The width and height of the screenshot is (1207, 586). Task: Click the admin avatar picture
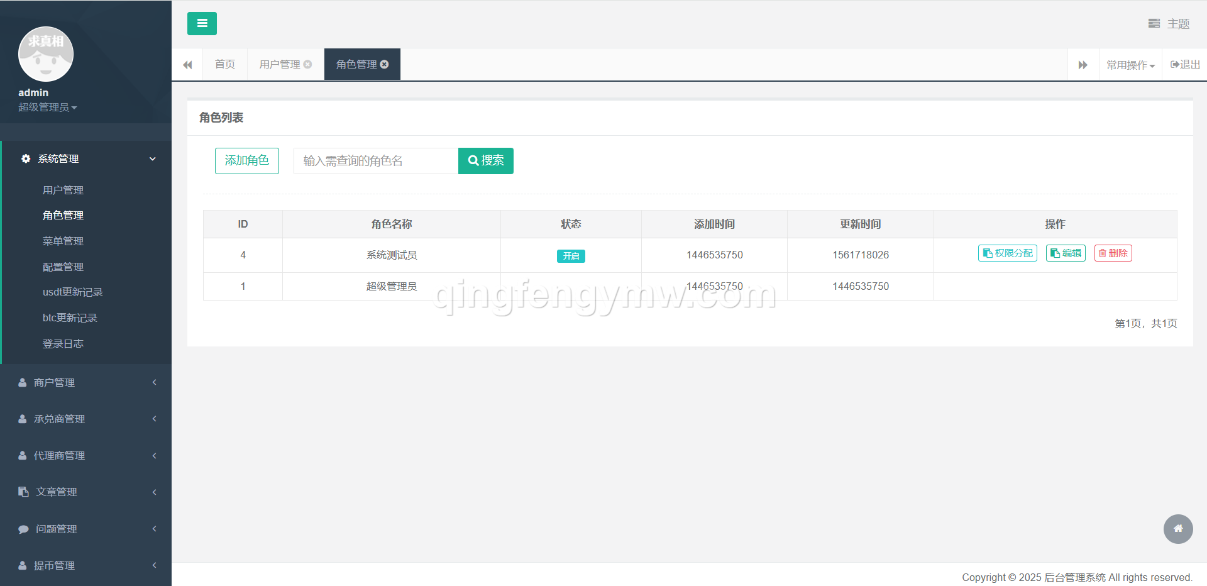(46, 54)
